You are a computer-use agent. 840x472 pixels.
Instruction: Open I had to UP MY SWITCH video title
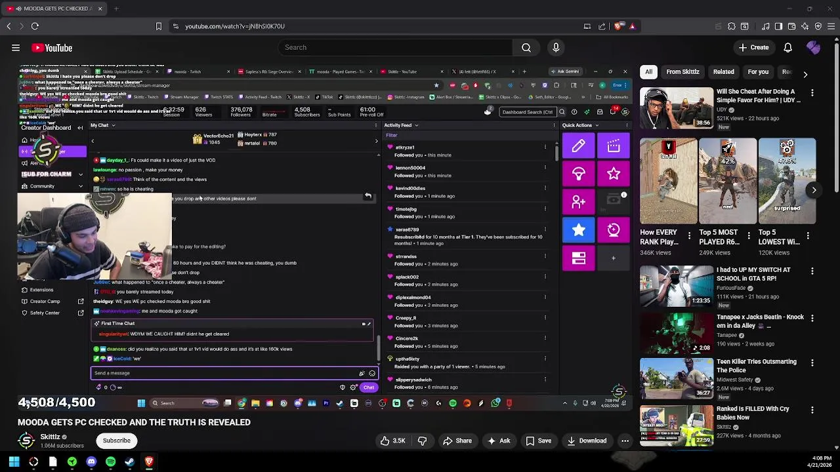(x=753, y=274)
